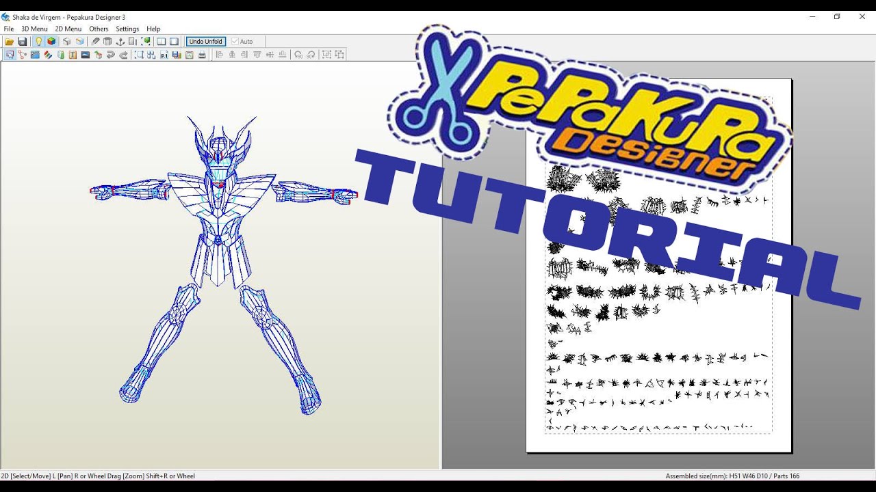Click the green cube fit-to-view icon
This screenshot has width=876, height=492.
point(146,42)
